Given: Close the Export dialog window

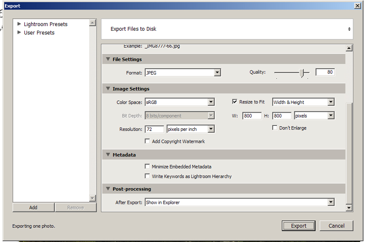Looking at the screenshot, I should point(358,5).
